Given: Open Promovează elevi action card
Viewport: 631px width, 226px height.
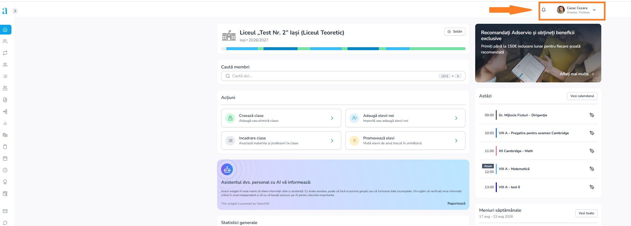Looking at the screenshot, I should coord(405,141).
